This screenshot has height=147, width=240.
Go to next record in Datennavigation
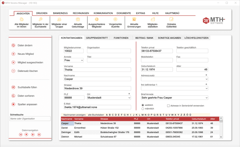(x=33, y=134)
